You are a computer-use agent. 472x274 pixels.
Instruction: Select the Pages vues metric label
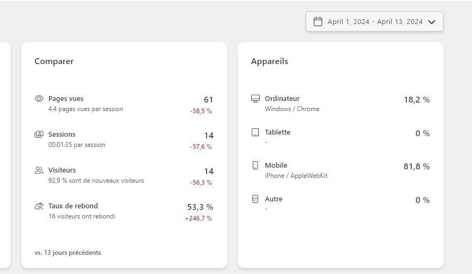(x=66, y=99)
